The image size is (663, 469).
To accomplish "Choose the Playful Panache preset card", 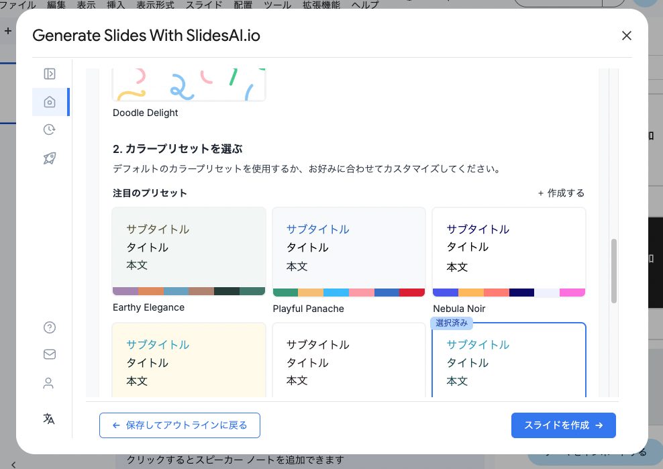I will click(348, 251).
